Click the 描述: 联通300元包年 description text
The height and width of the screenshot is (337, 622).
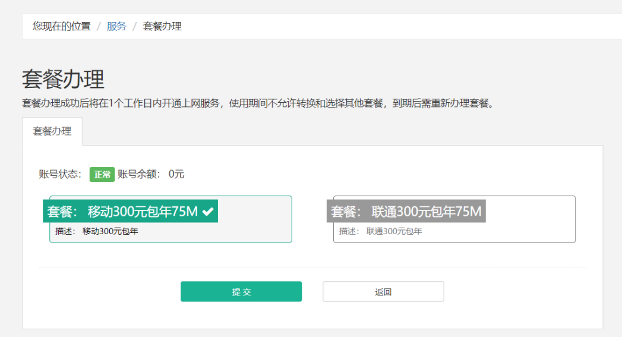tap(381, 231)
